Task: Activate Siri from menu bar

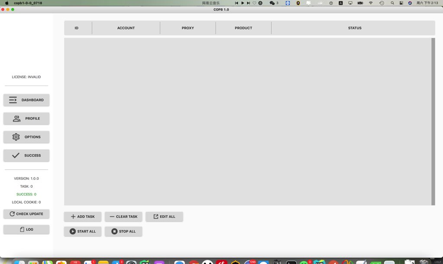Action: click(x=410, y=3)
